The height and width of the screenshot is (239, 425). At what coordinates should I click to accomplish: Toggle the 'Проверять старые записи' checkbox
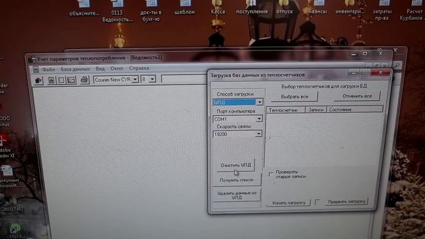click(x=271, y=174)
